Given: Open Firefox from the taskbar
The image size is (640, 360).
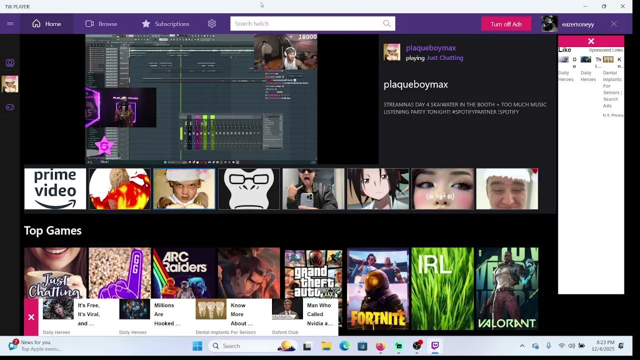Looking at the screenshot, I should click(x=380, y=346).
